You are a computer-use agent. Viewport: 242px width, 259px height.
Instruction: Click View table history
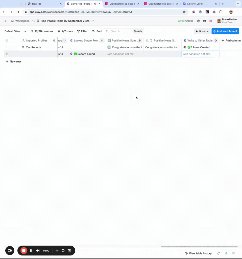[x=198, y=253]
